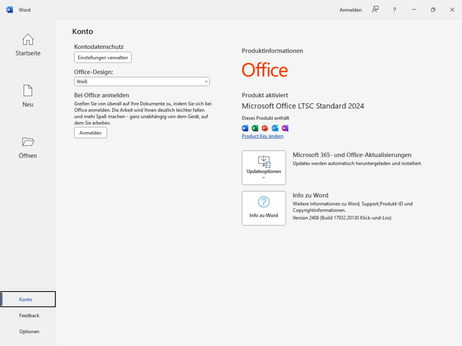The image size is (462, 346).
Task: Click the Product Key ändern link
Action: pyautogui.click(x=263, y=136)
